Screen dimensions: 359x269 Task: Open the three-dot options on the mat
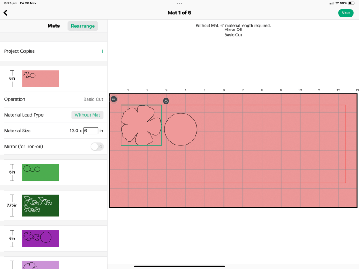coord(114,99)
